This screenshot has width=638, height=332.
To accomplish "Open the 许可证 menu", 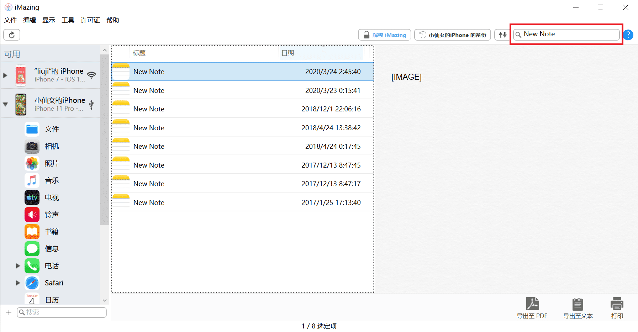I will 90,20.
